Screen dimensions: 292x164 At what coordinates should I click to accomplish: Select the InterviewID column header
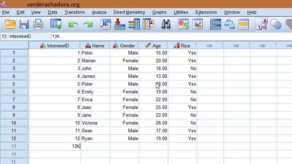coord(54,46)
